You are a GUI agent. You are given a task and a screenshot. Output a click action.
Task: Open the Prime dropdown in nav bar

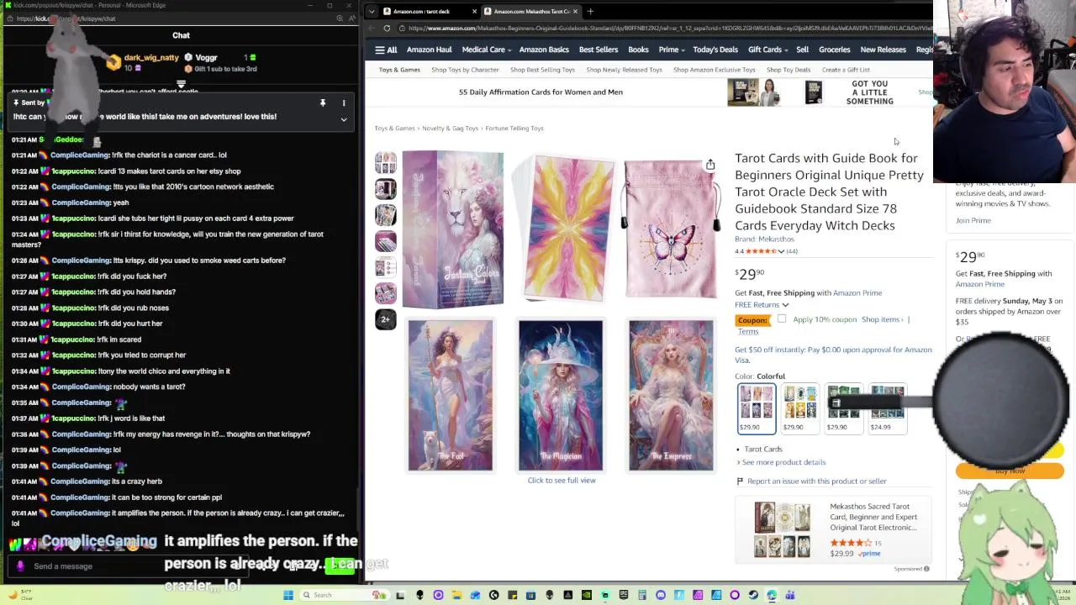pos(671,50)
